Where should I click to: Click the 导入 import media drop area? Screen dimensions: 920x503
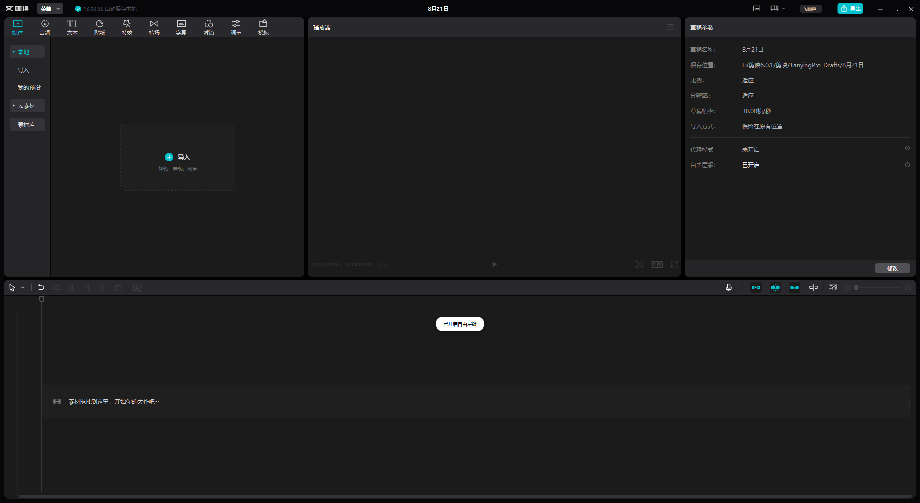(178, 157)
